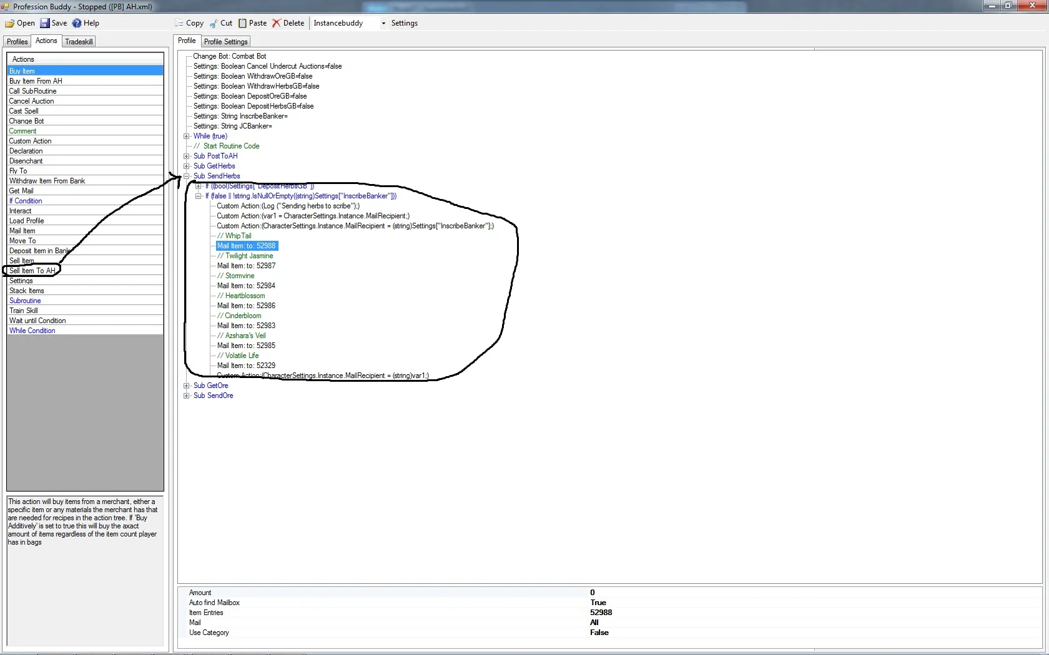
Task: Click the Help question mark icon
Action: (x=77, y=23)
